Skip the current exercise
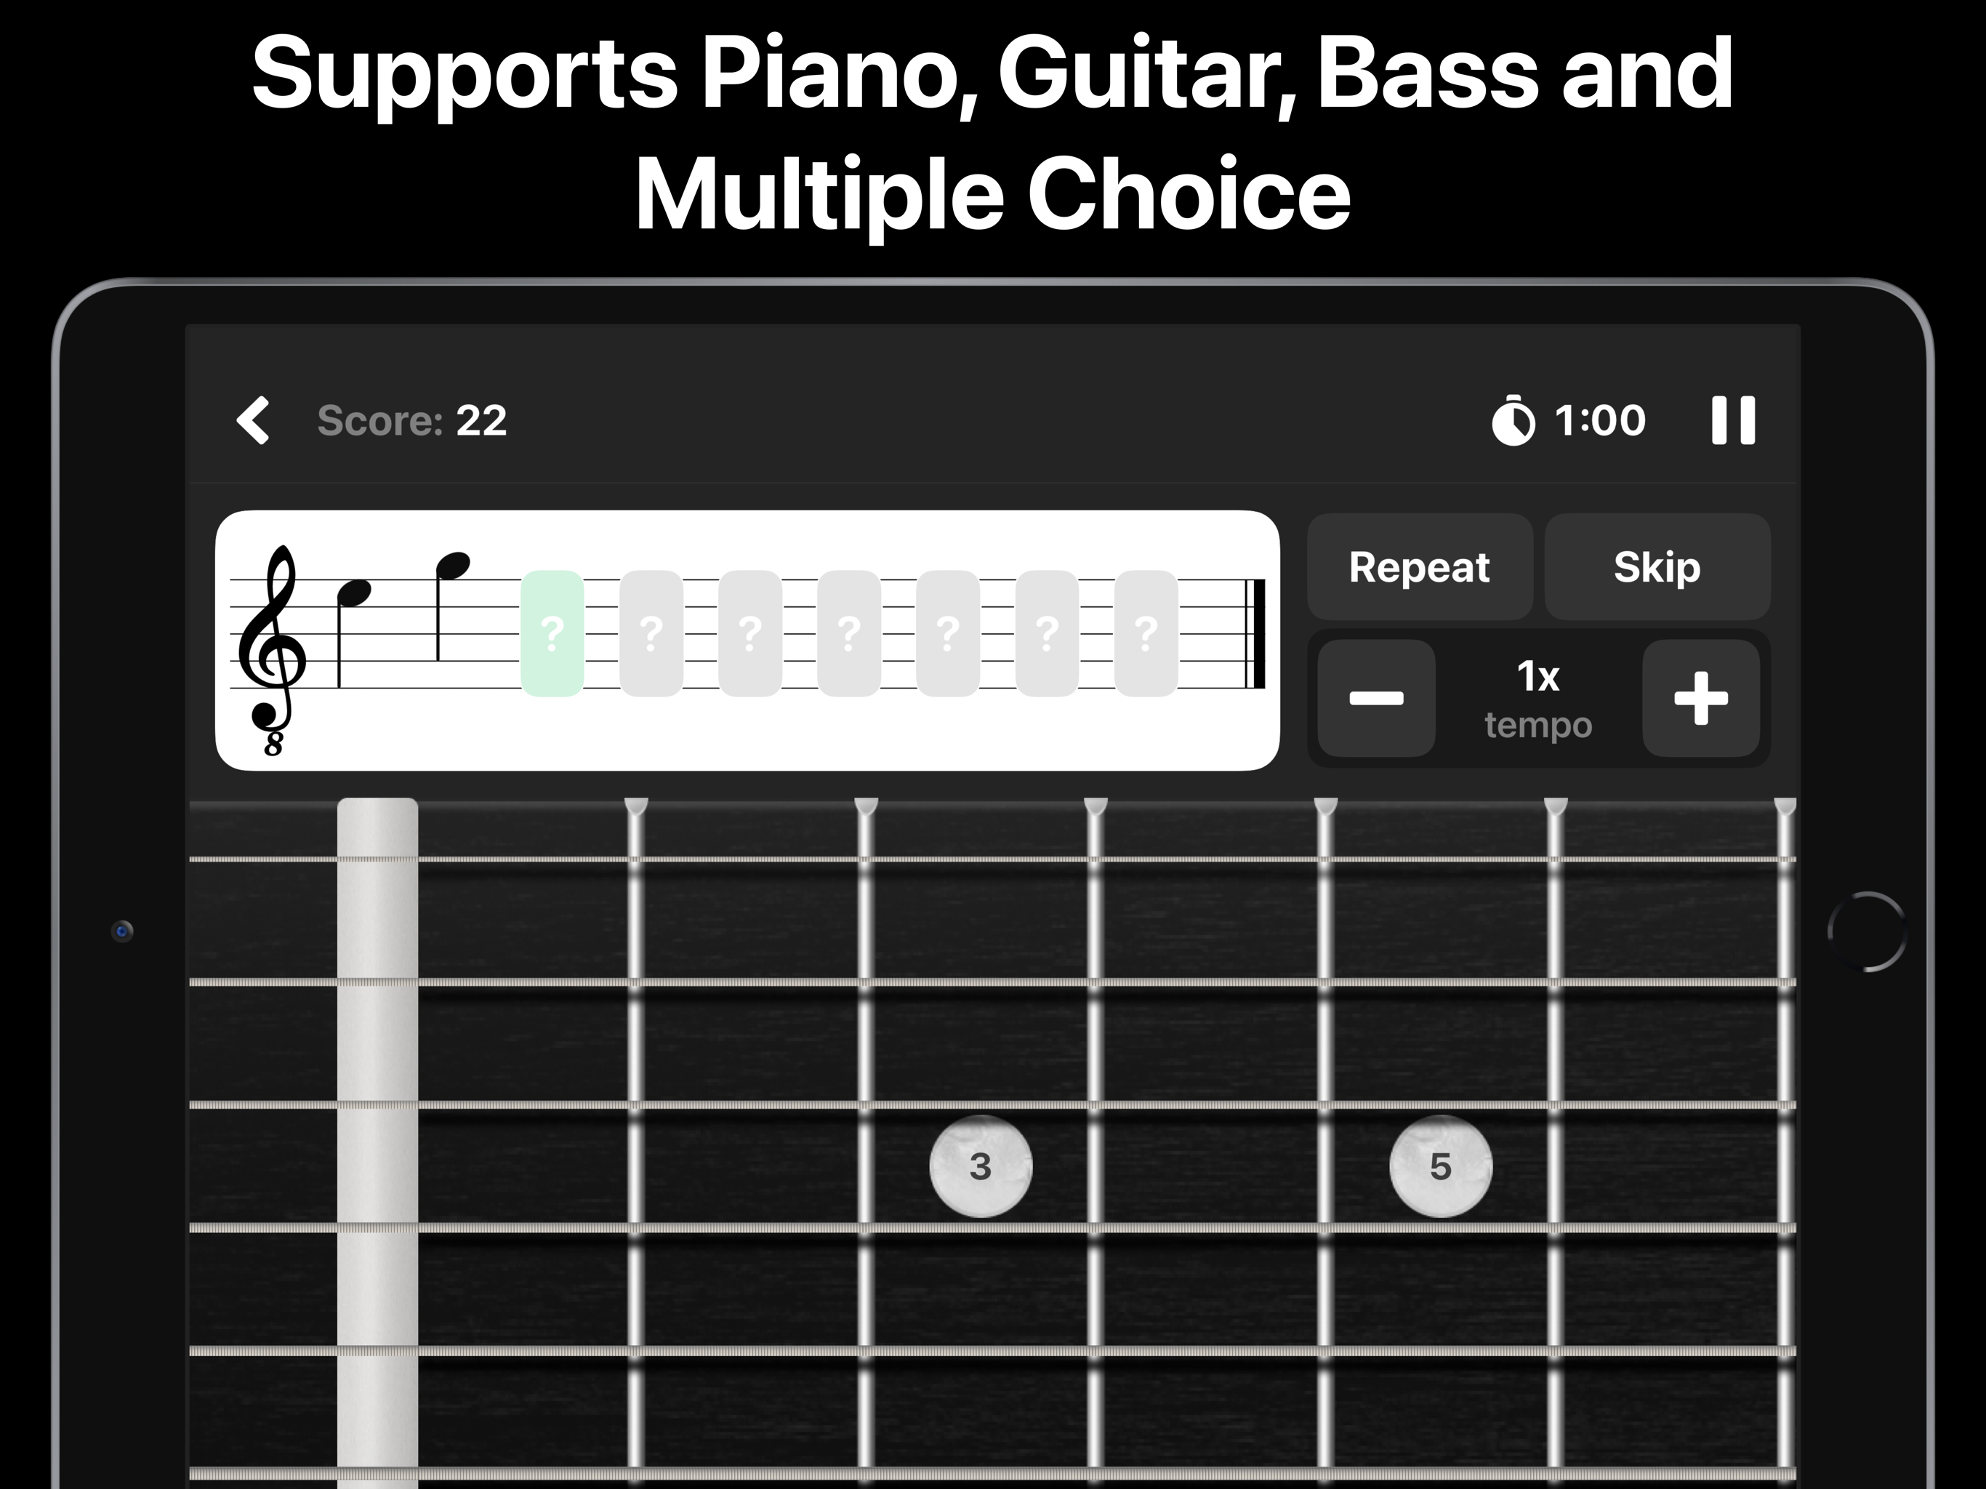1986x1489 pixels. tap(1657, 566)
